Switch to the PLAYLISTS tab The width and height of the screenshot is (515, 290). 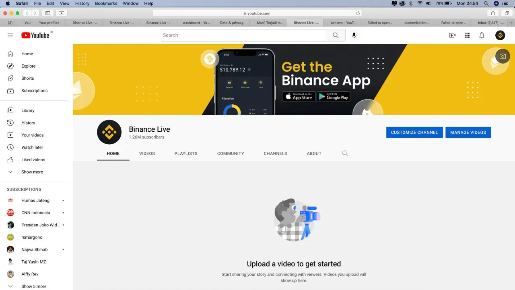186,153
